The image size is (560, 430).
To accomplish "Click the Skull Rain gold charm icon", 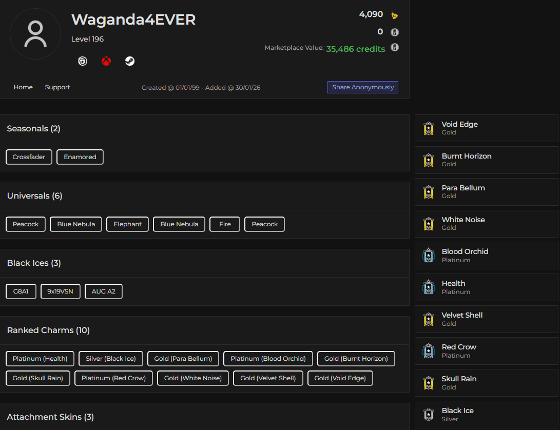I will (429, 383).
